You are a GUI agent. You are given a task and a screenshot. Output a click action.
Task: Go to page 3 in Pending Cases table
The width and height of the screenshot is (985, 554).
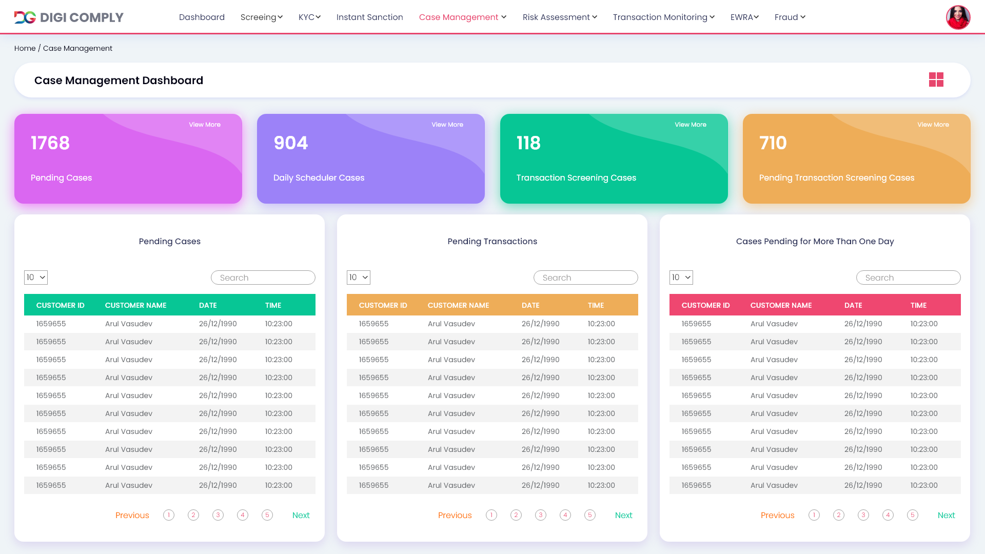coord(218,515)
